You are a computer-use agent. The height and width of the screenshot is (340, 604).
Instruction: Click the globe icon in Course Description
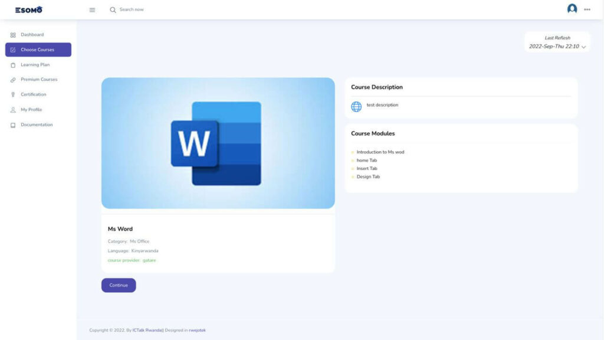coord(356,107)
